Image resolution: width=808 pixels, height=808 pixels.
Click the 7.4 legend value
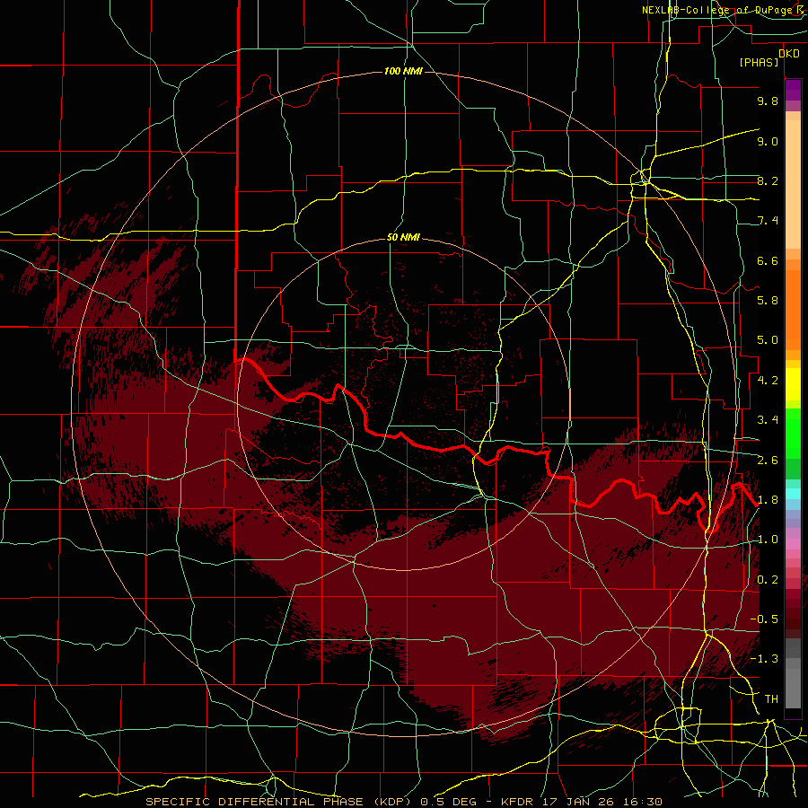(768, 221)
